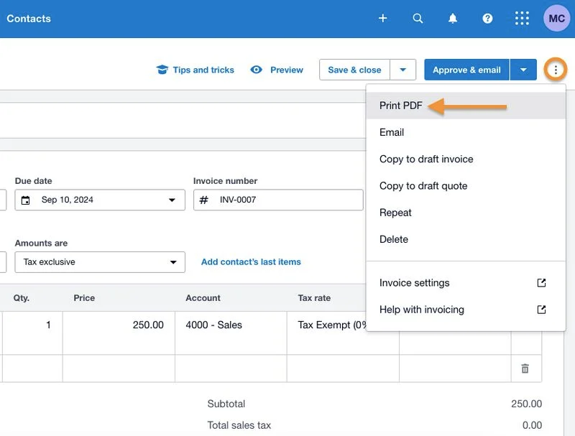The width and height of the screenshot is (575, 436).
Task: Open the notifications bell icon
Action: click(453, 19)
